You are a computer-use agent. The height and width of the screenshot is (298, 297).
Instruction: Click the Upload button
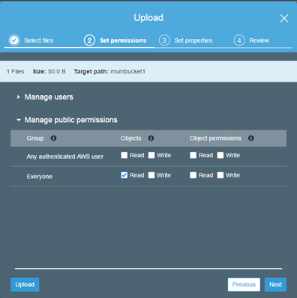(25, 285)
